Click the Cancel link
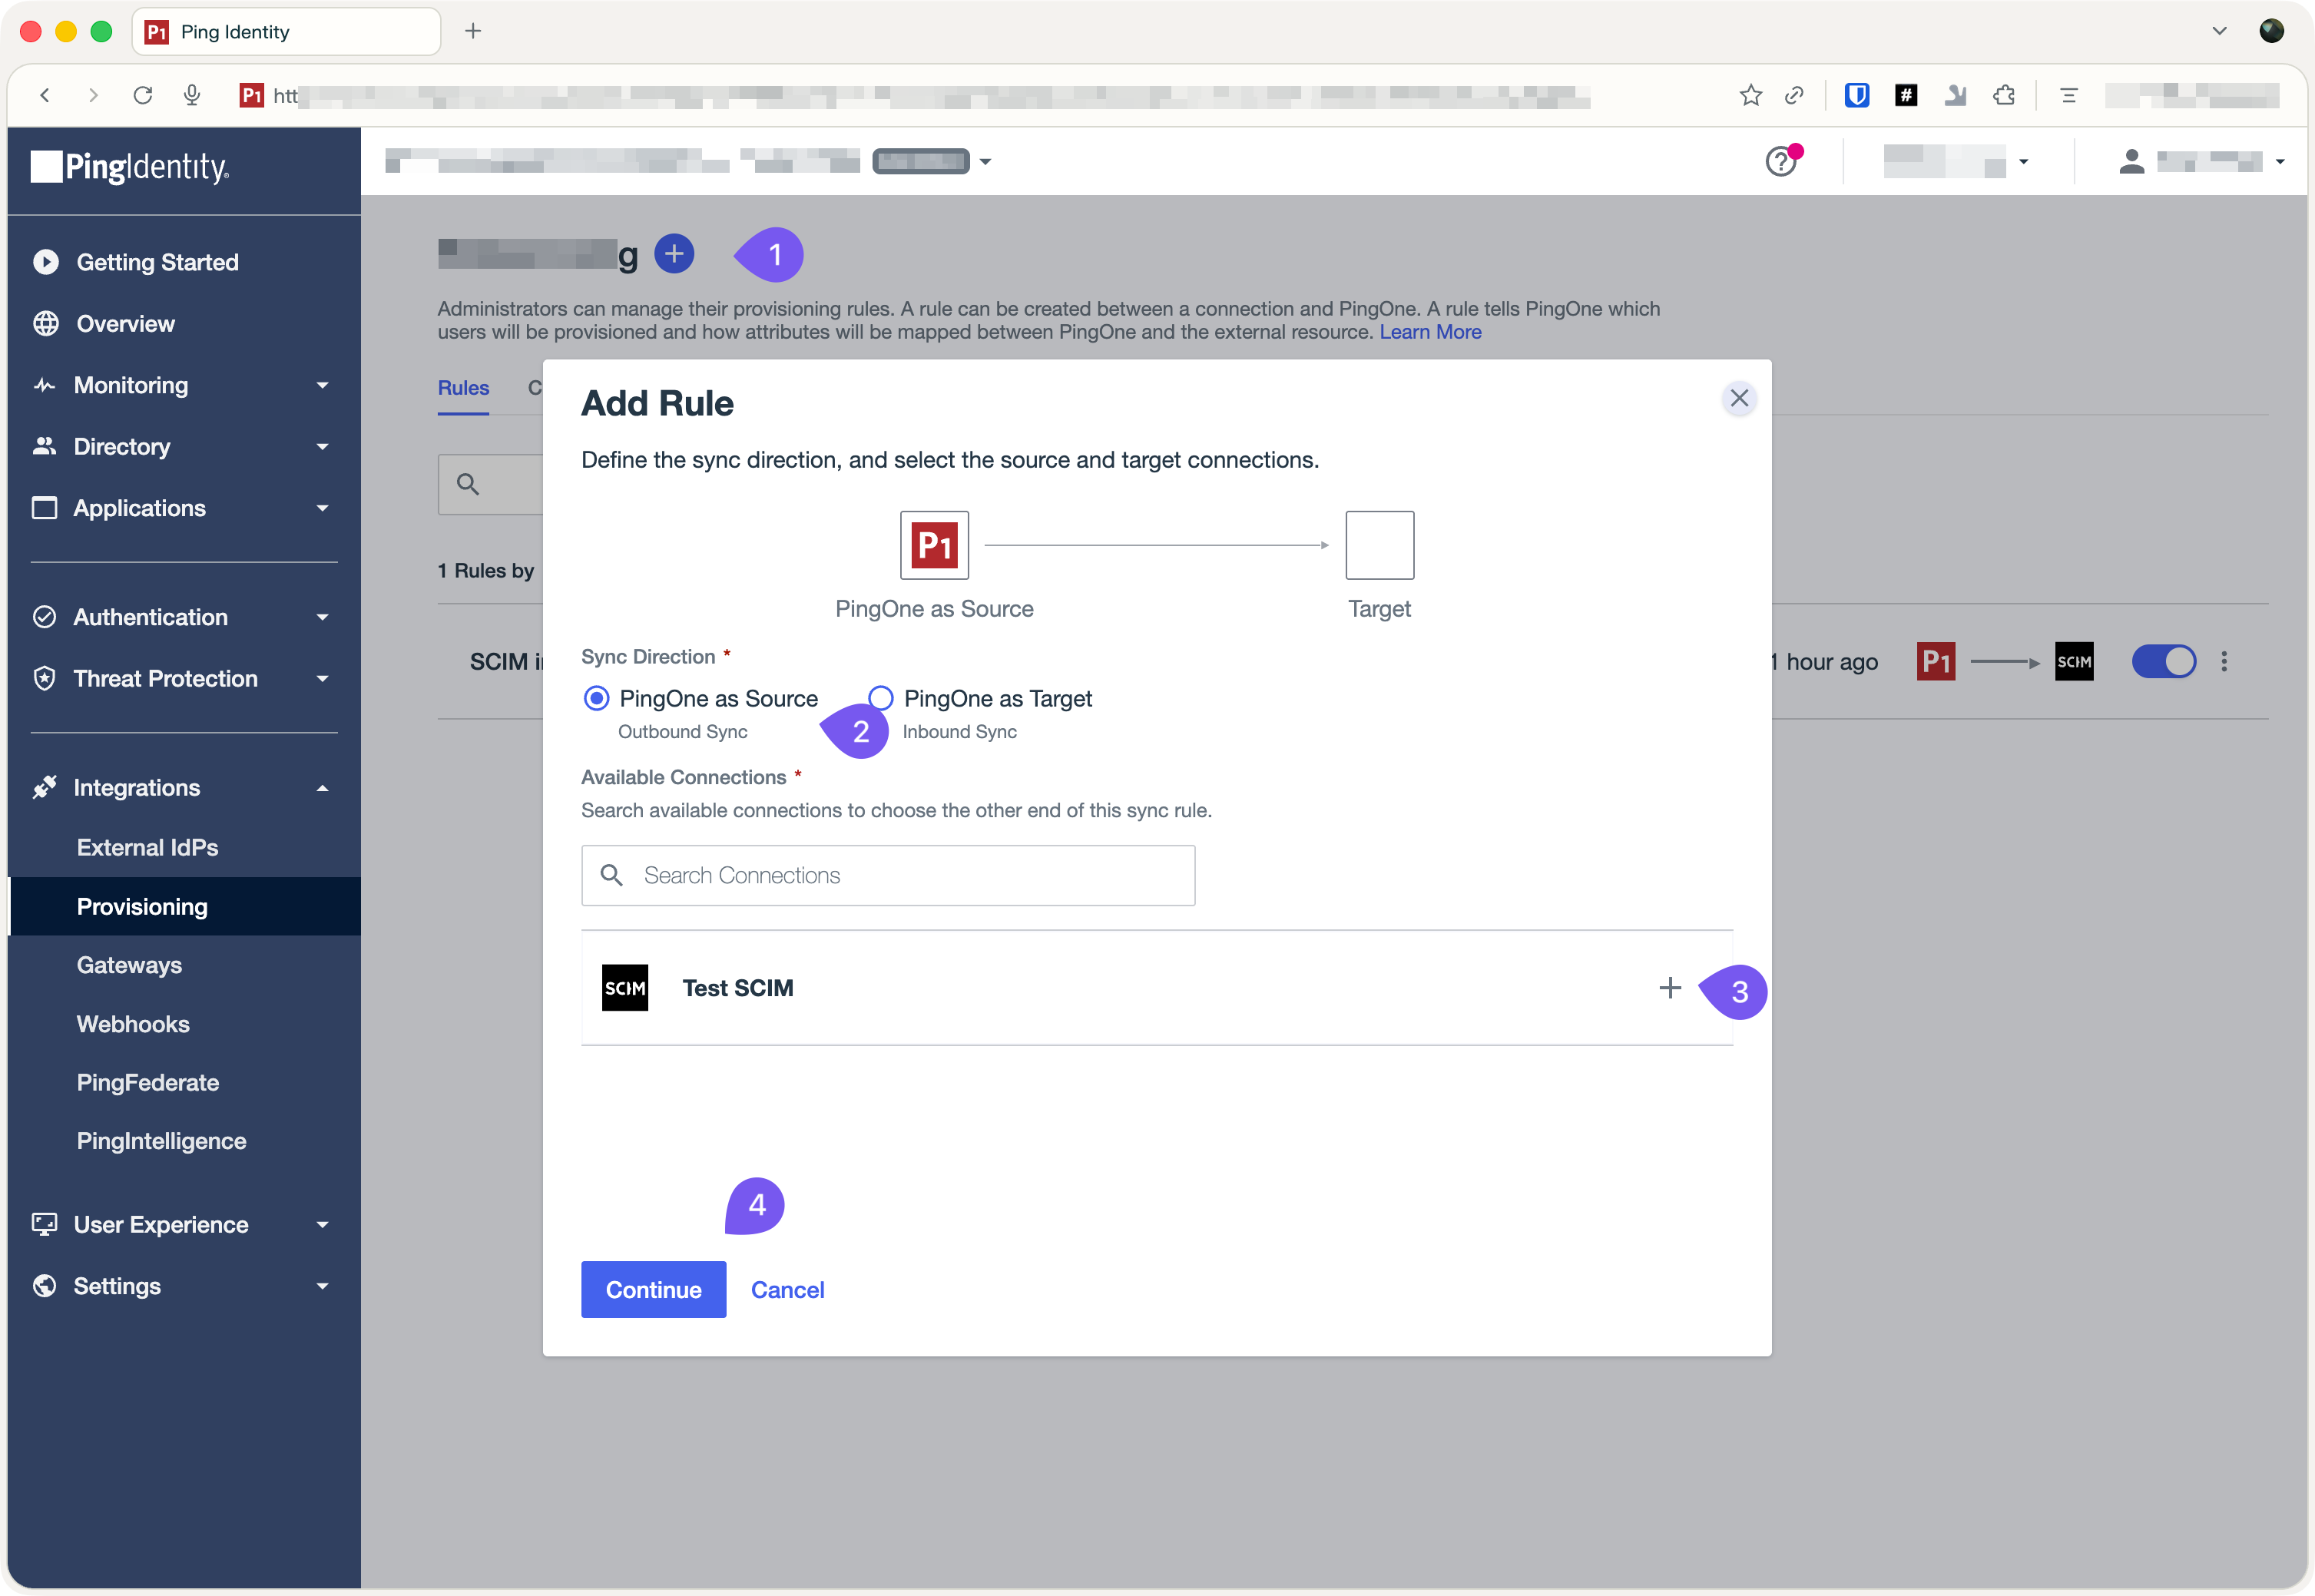This screenshot has width=2315, height=1596. (x=787, y=1290)
